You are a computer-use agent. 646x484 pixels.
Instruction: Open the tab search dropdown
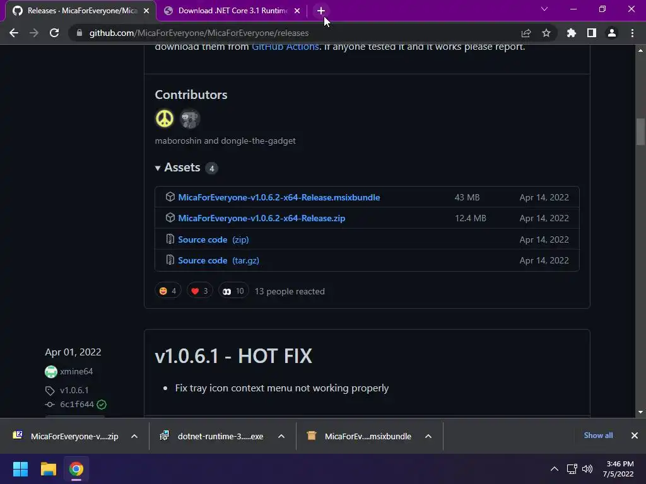coord(544,9)
